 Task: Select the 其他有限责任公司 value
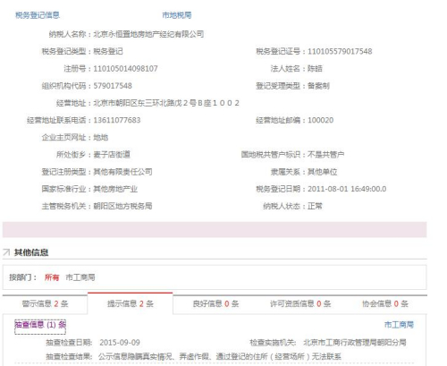[122, 172]
